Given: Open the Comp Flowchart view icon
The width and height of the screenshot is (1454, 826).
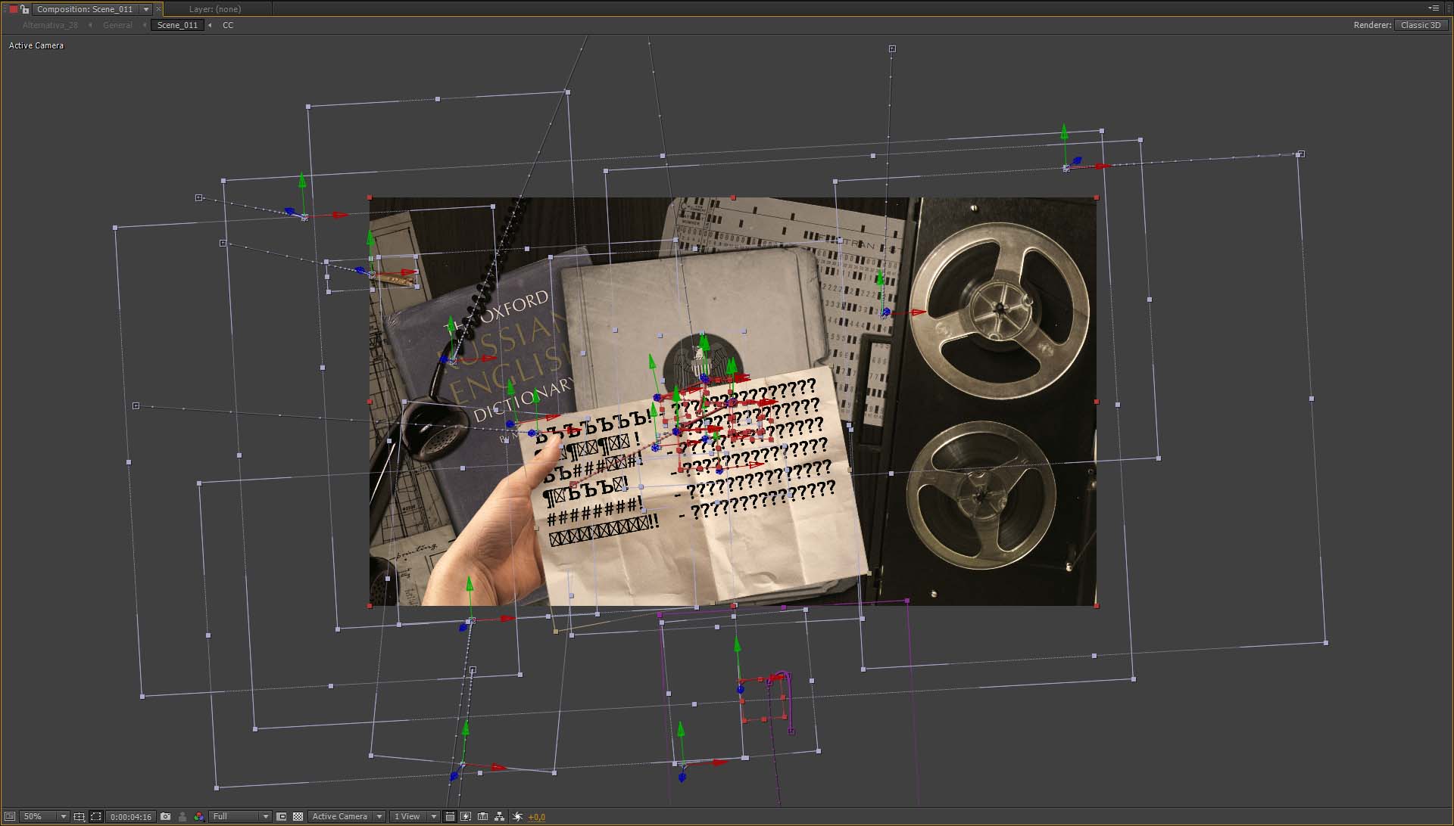Looking at the screenshot, I should [500, 816].
